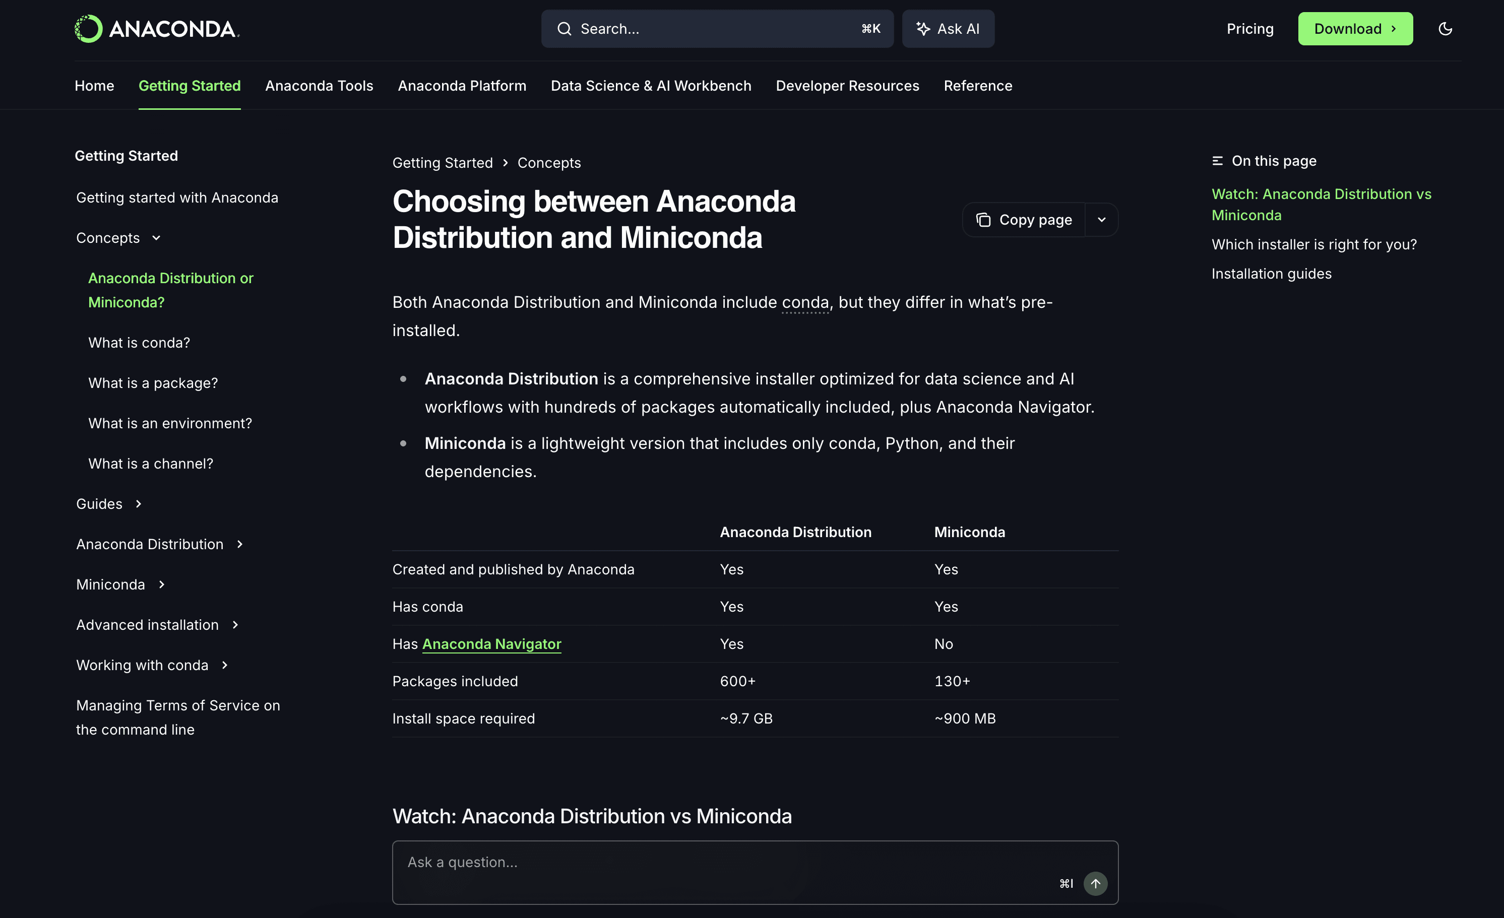The image size is (1504, 918).
Task: Click the green Download button
Action: (x=1355, y=28)
